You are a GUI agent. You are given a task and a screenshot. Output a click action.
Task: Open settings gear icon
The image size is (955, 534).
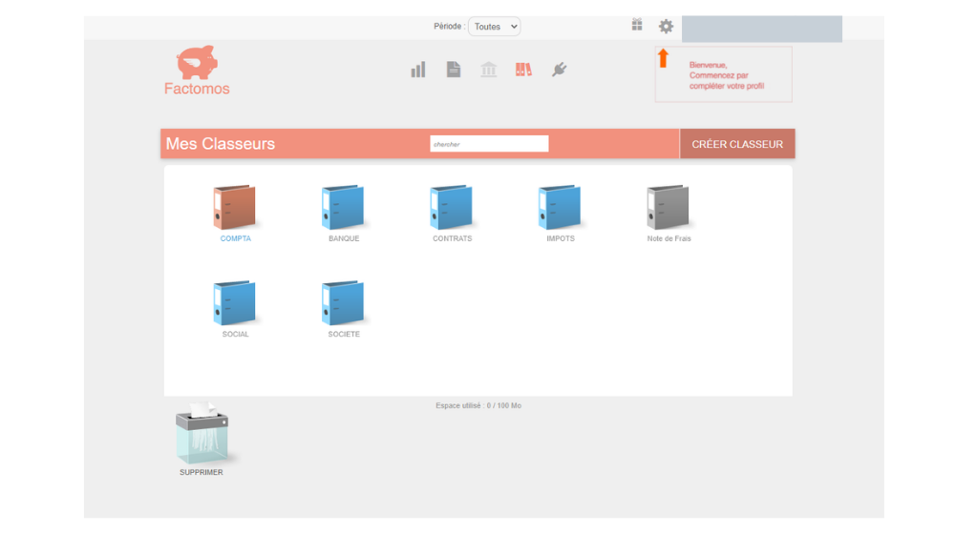pos(666,26)
